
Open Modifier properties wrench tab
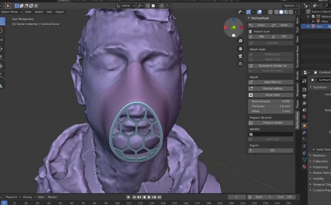(304, 132)
